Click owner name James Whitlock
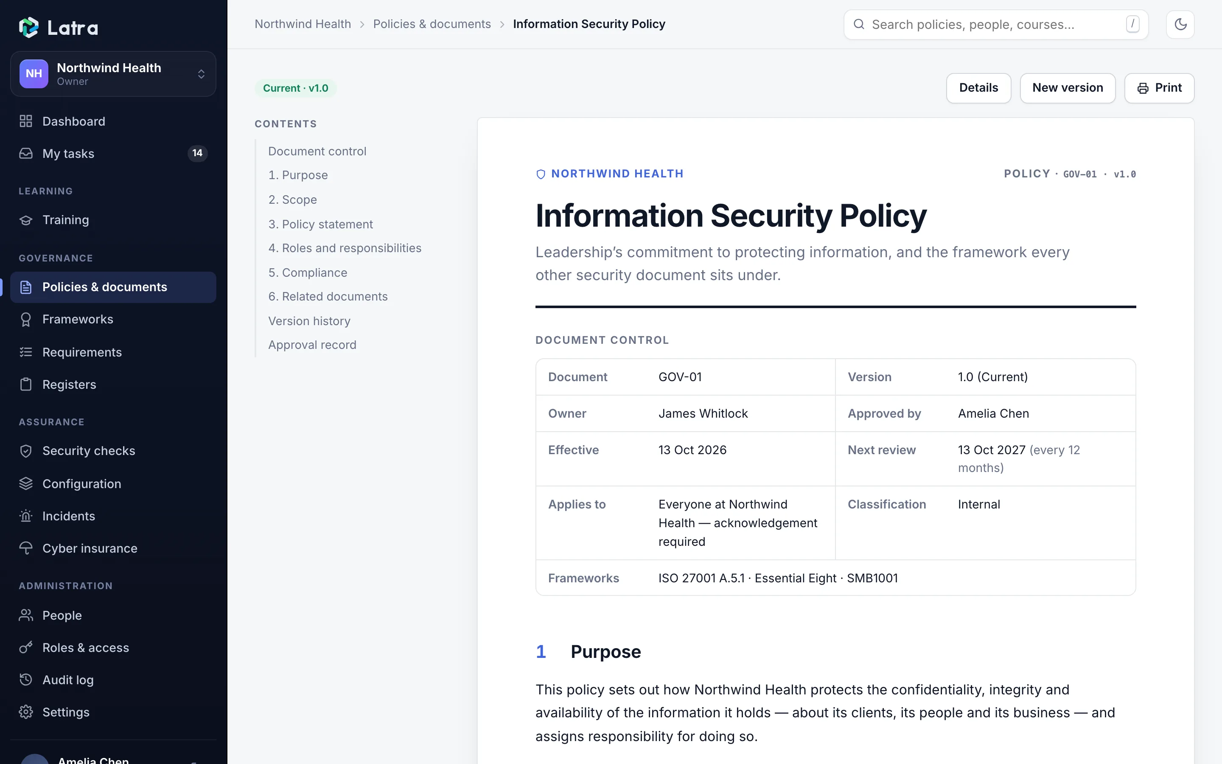 coord(703,413)
